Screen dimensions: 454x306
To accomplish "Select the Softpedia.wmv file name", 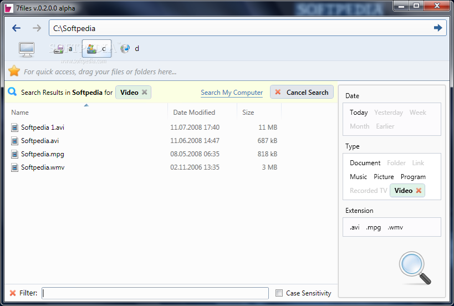I will 43,167.
